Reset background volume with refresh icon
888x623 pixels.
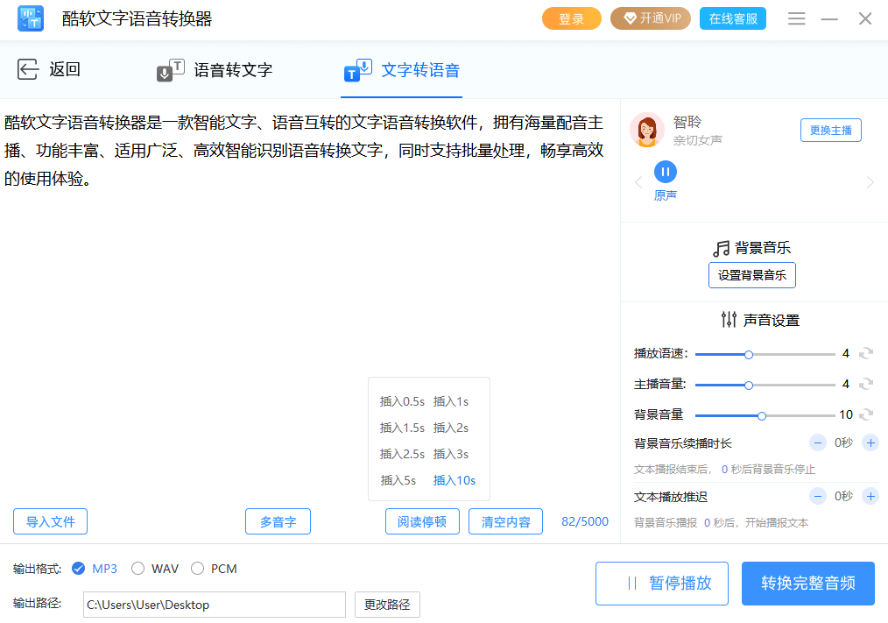[866, 415]
